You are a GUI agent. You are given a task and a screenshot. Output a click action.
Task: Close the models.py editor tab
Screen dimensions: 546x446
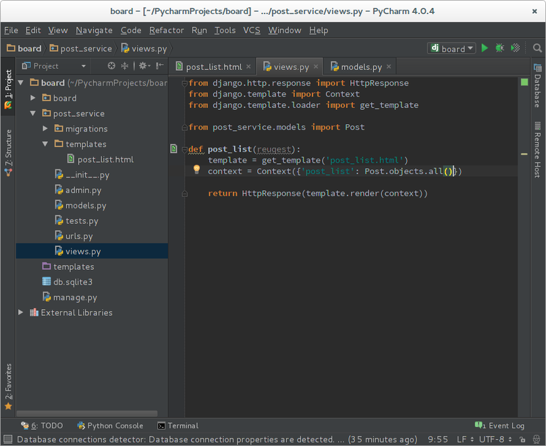389,67
